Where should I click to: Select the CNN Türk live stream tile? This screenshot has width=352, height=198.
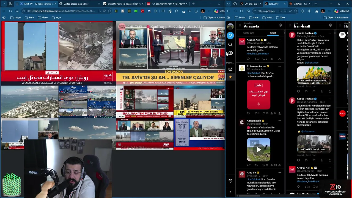coord(170,53)
